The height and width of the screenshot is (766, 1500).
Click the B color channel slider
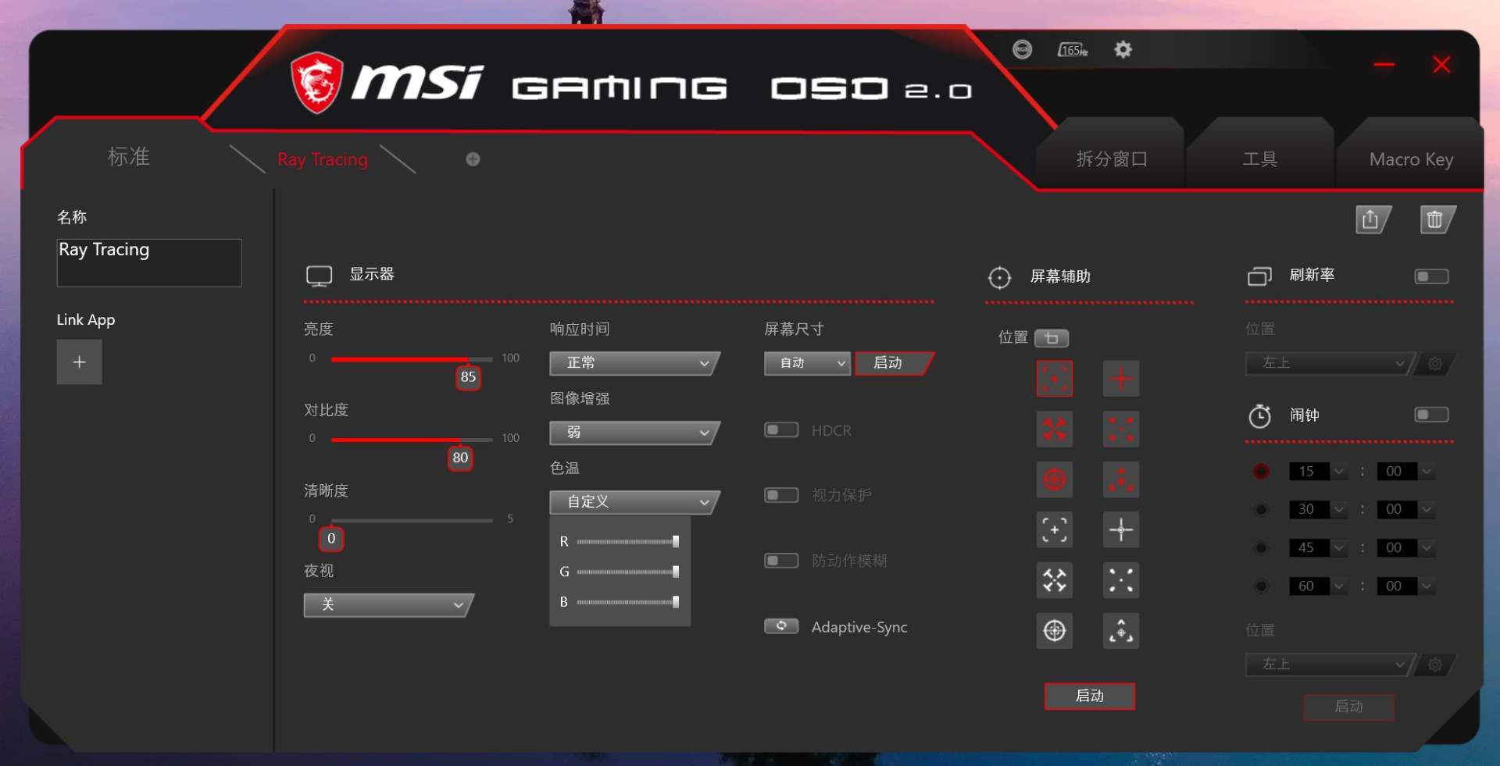point(627,602)
